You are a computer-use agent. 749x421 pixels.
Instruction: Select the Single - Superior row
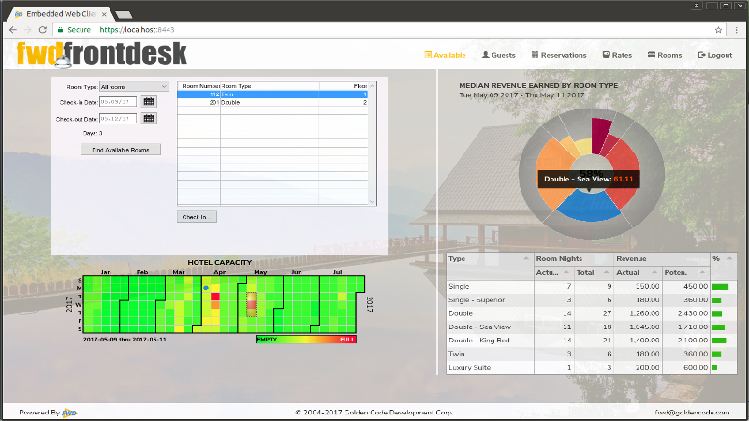[592, 299]
